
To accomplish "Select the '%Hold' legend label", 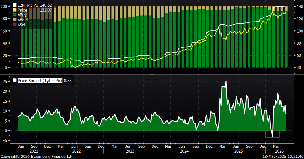I will click(23, 20).
